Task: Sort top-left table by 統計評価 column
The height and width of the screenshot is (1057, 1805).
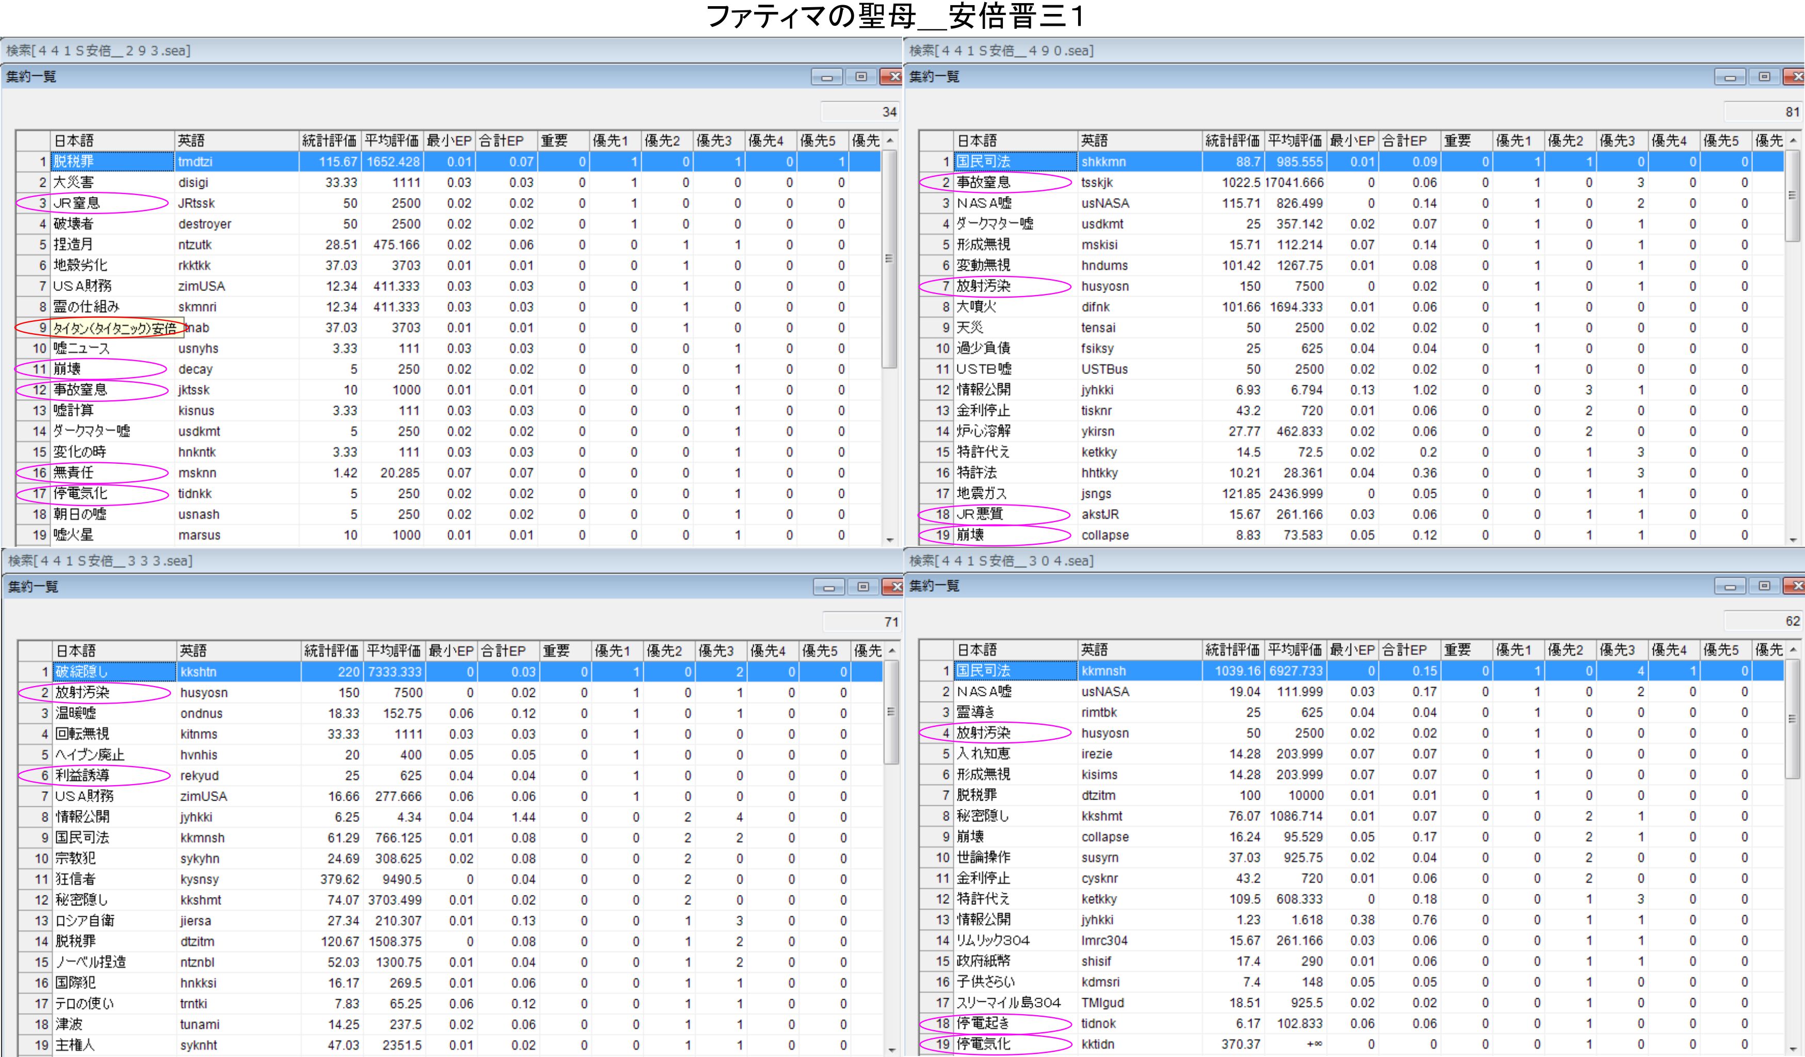Action: (x=330, y=140)
